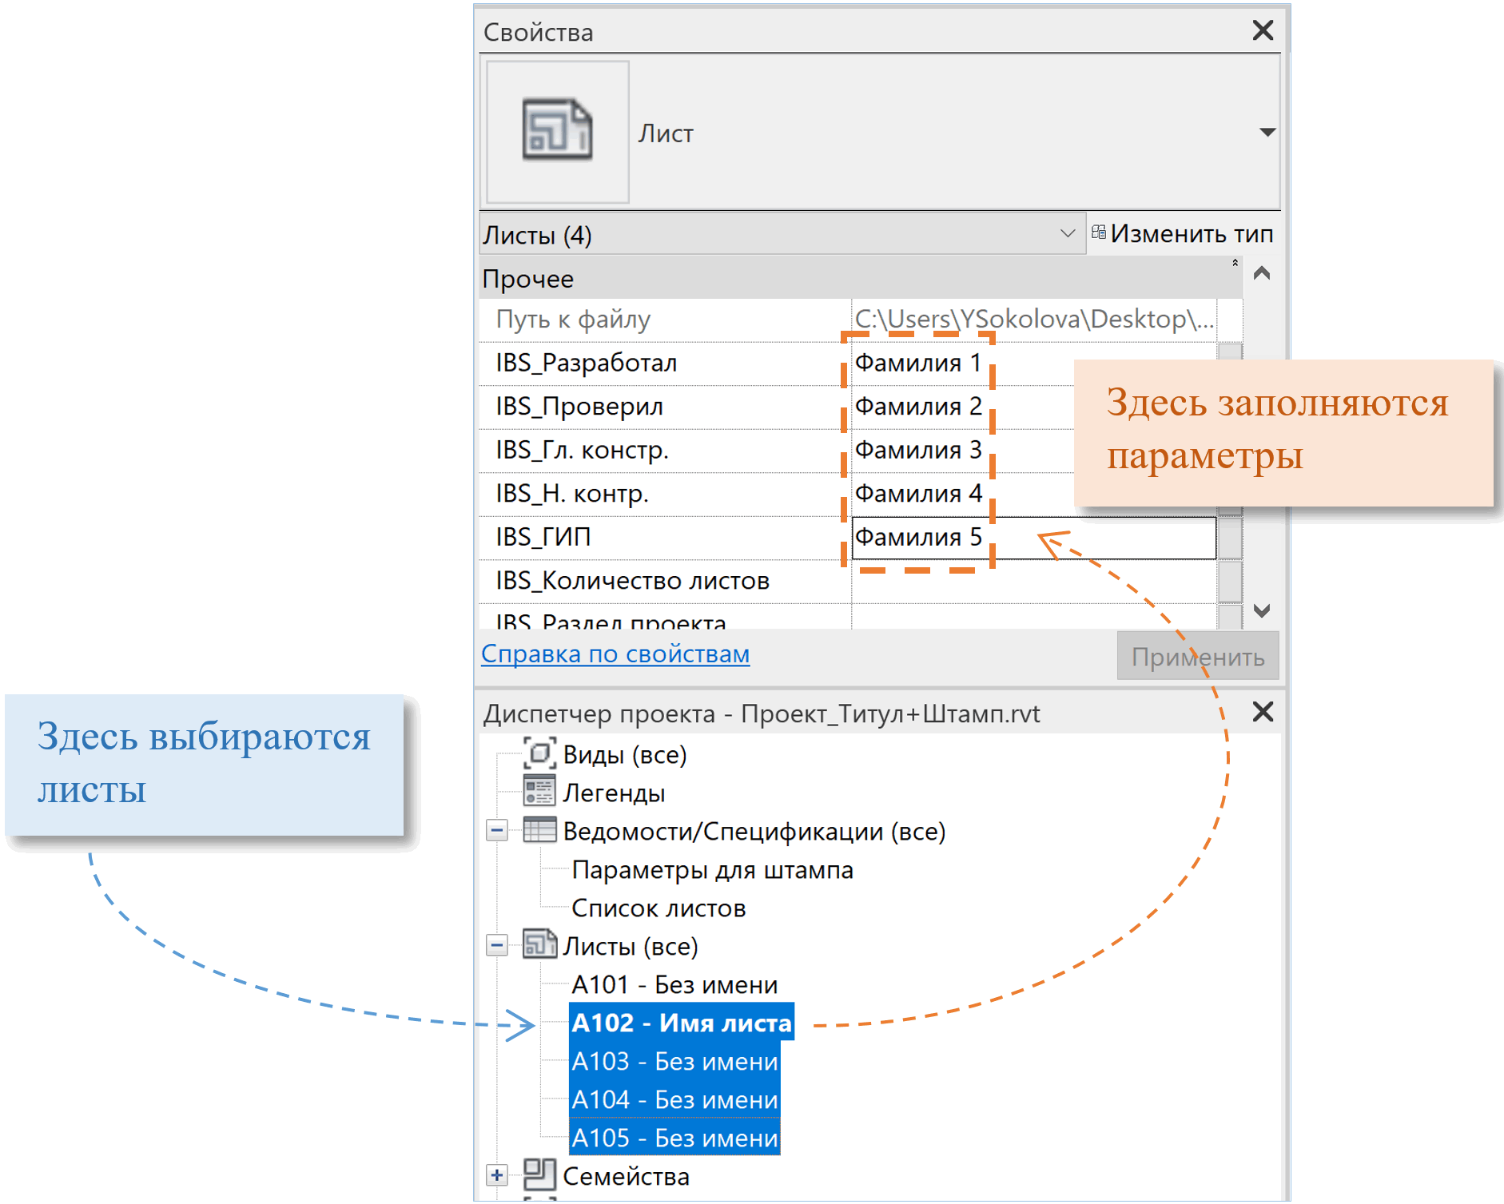
Task: Open the Справка по свойствам link
Action: pyautogui.click(x=615, y=654)
